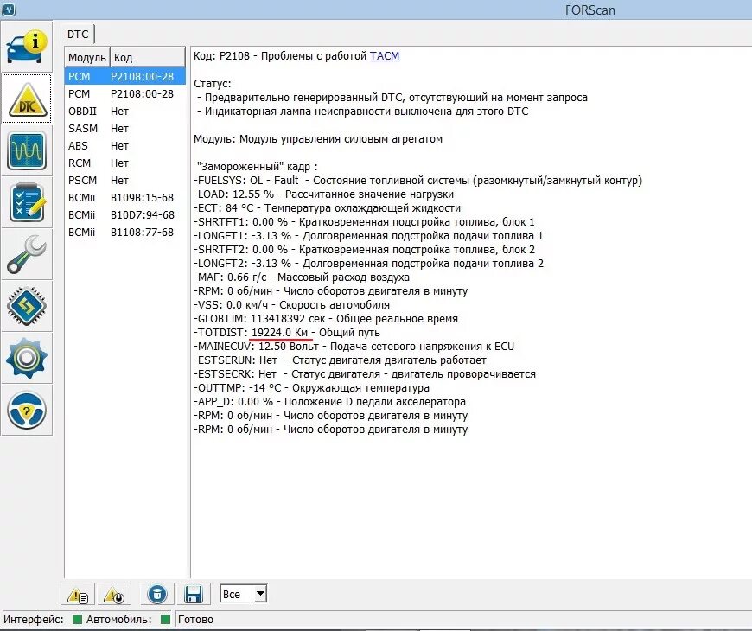This screenshot has width=752, height=631.
Task: Click the floppy disk save icon
Action: pos(194,595)
